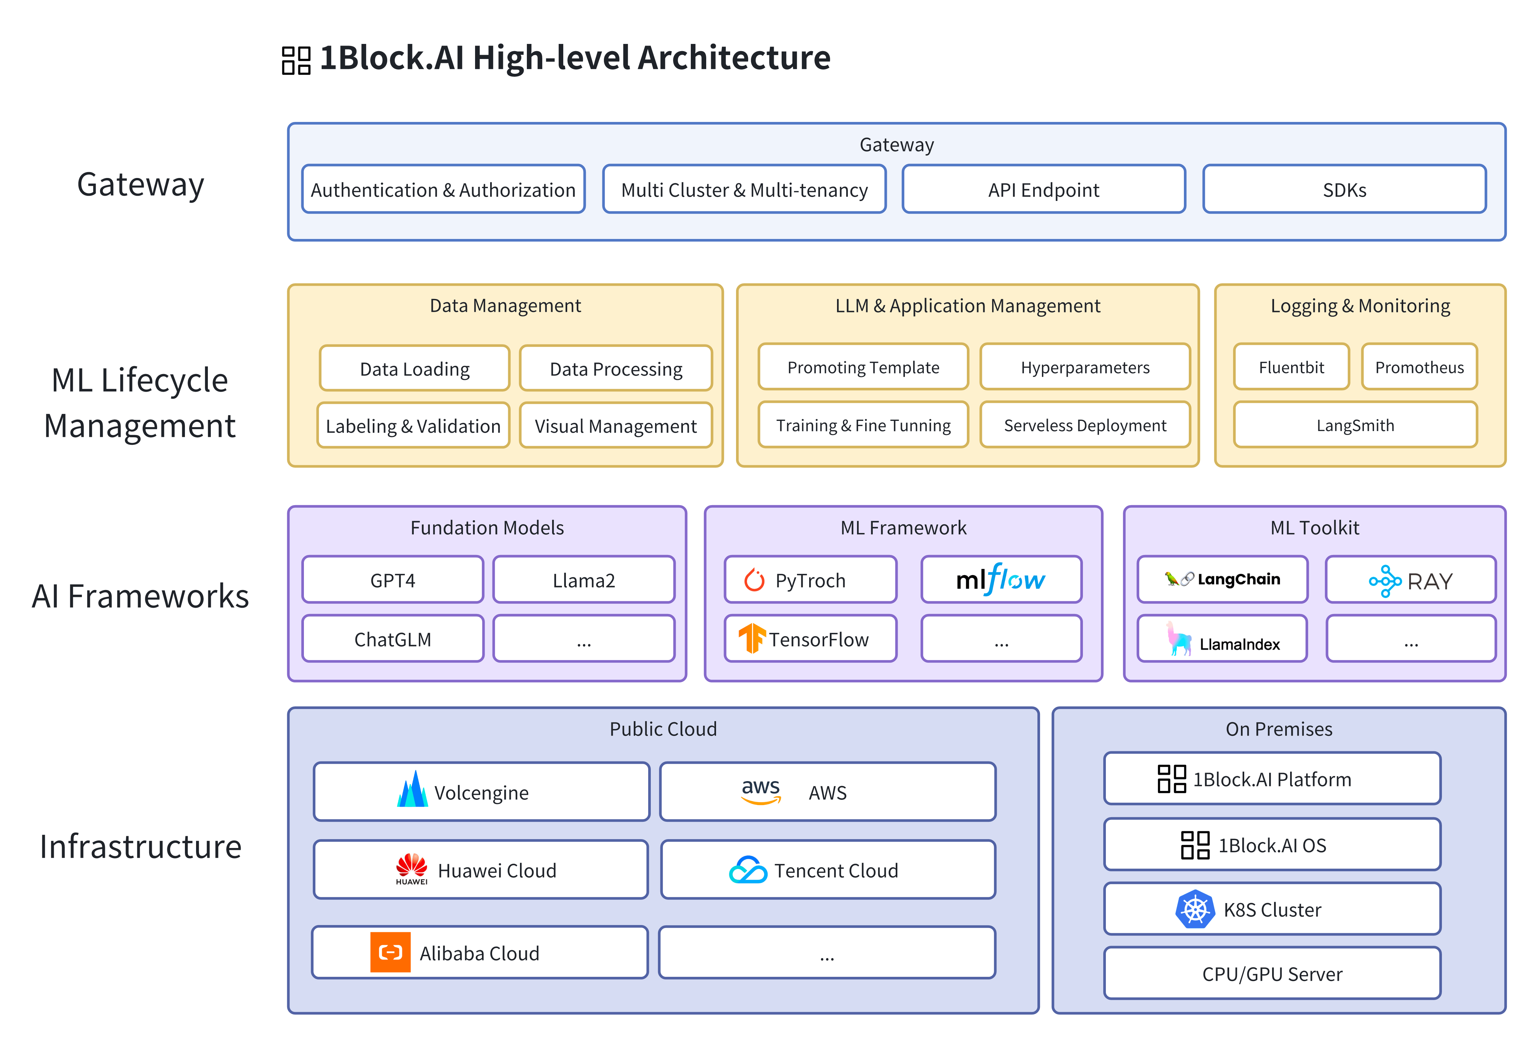Click the Public Cloud heading
The height and width of the screenshot is (1045, 1537).
tap(663, 728)
